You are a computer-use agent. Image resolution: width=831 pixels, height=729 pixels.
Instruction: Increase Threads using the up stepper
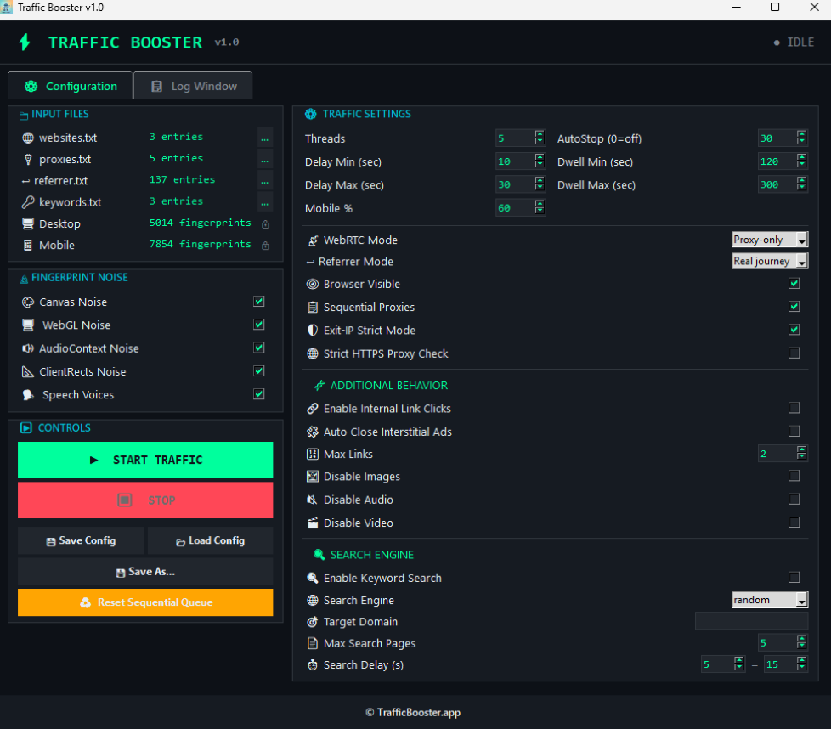pyautogui.click(x=539, y=134)
